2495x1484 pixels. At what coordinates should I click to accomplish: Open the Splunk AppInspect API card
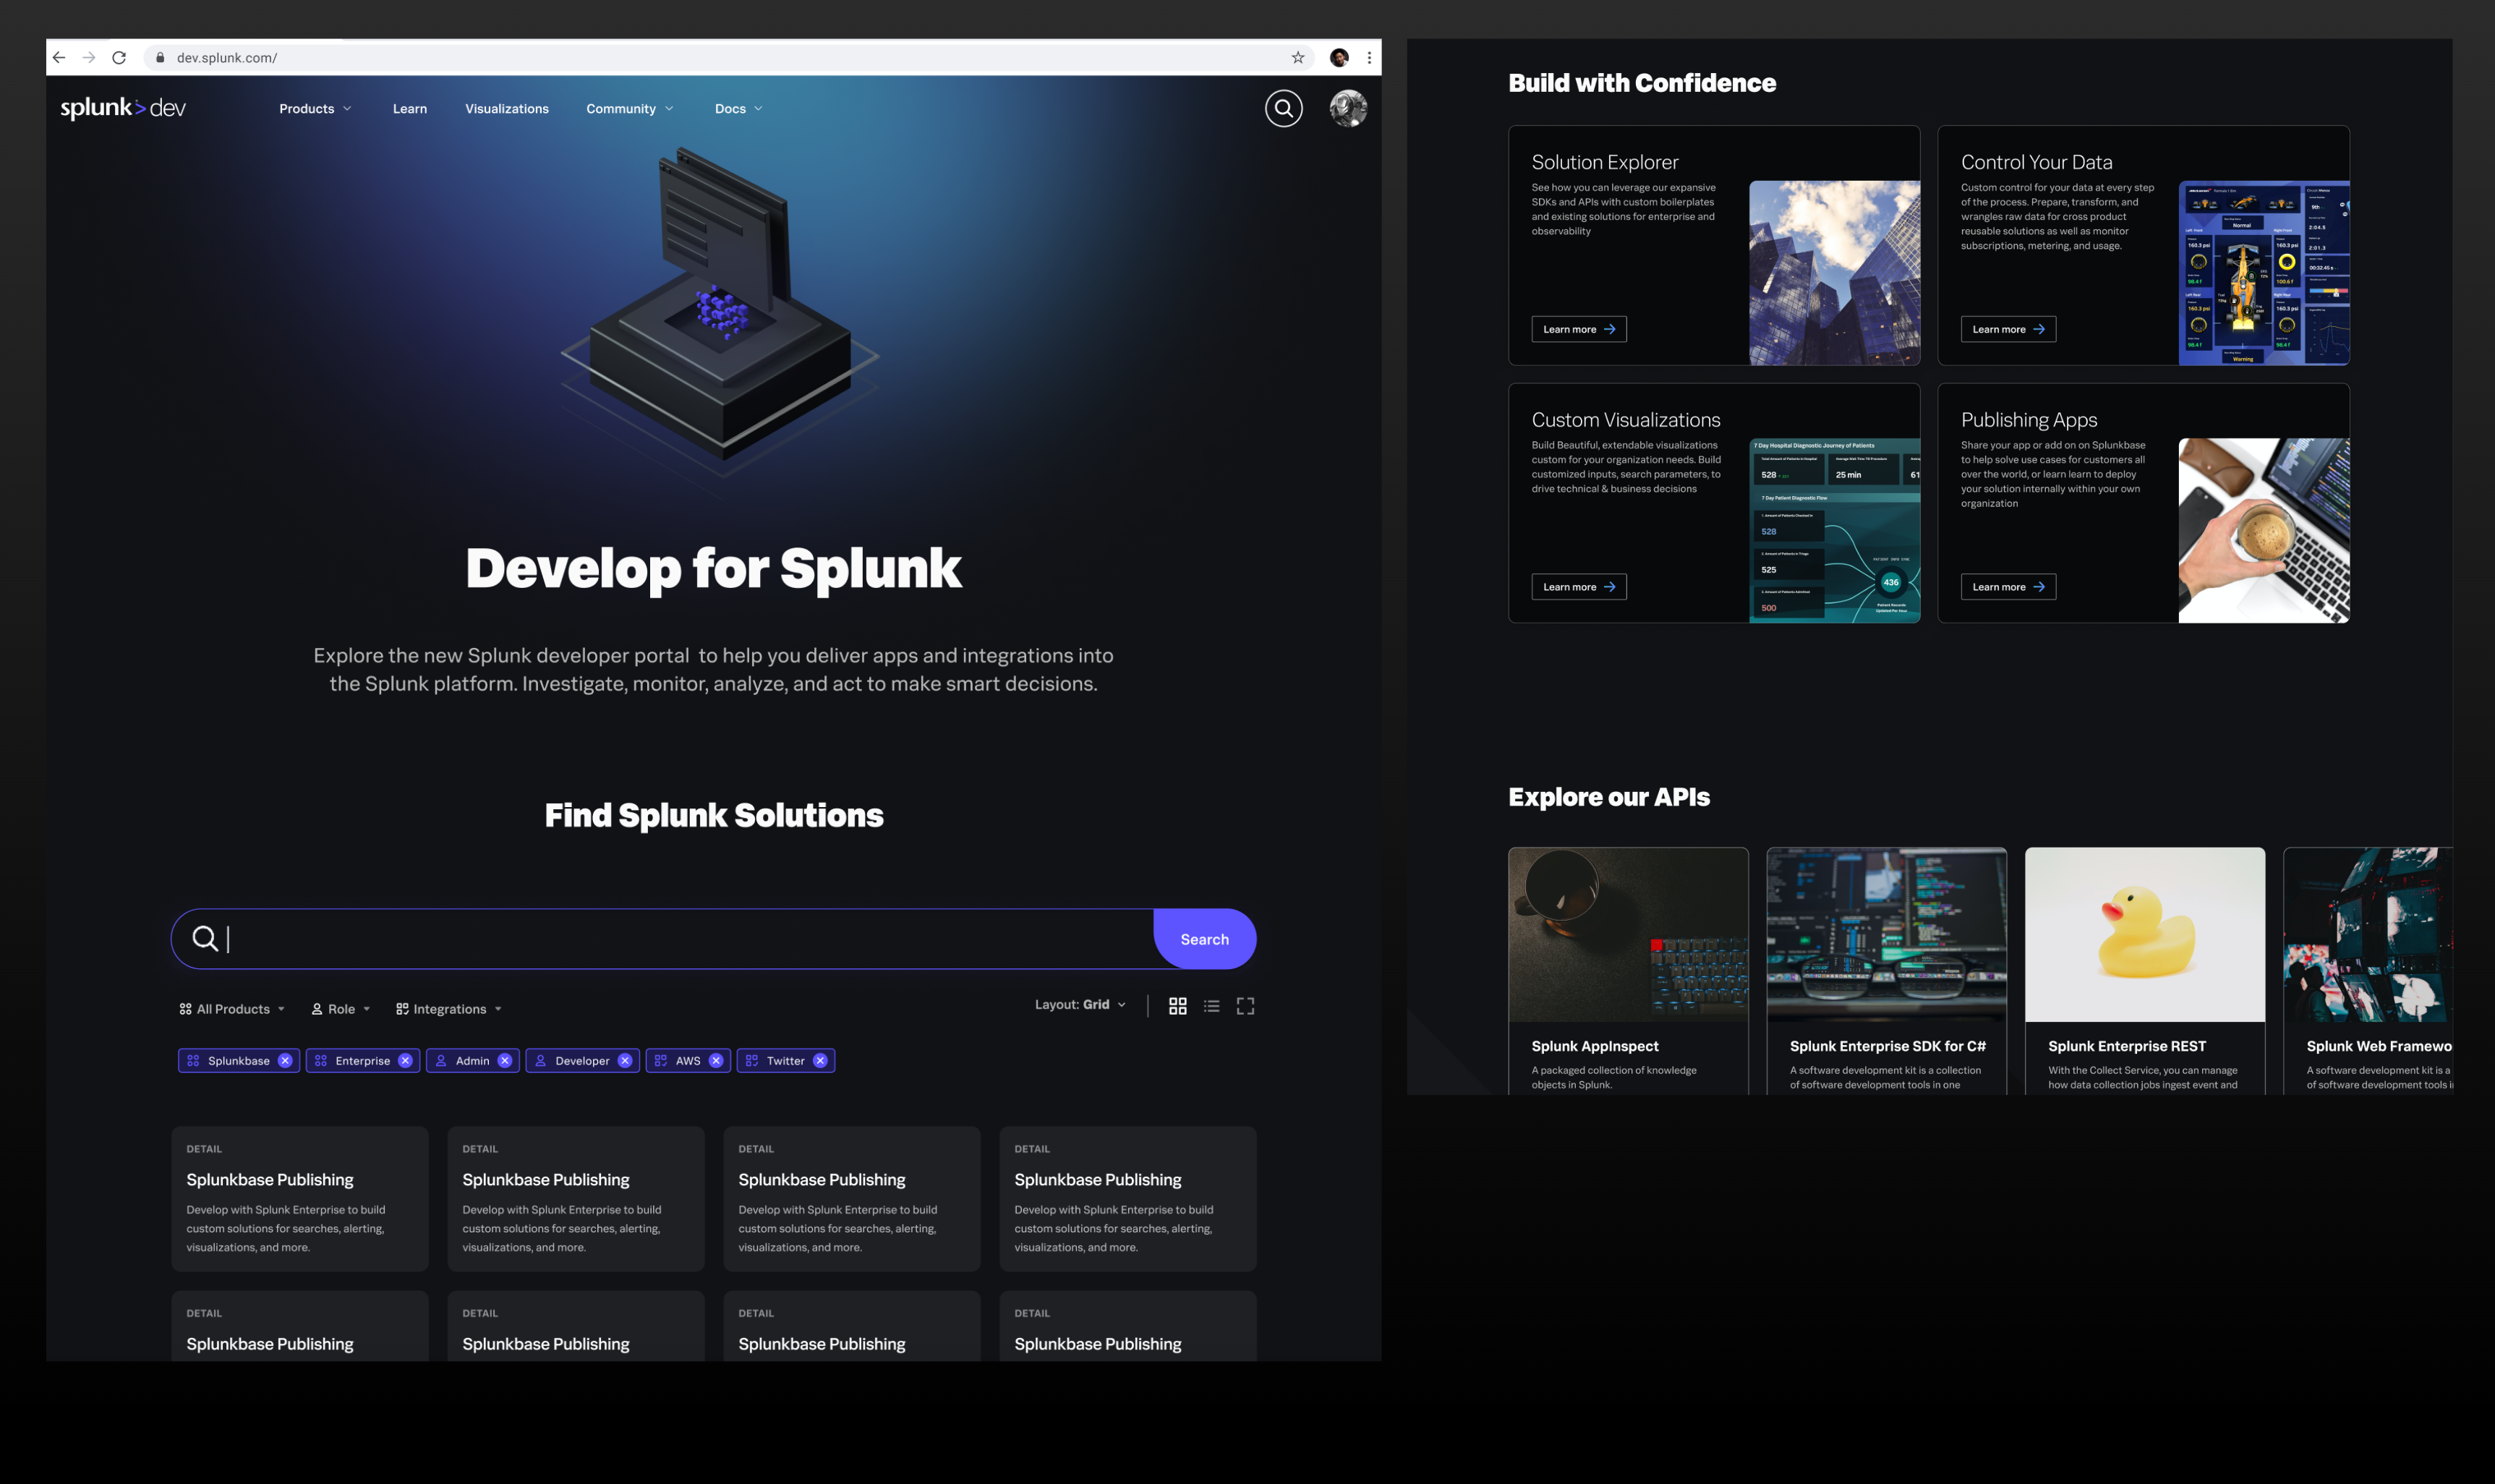1628,971
